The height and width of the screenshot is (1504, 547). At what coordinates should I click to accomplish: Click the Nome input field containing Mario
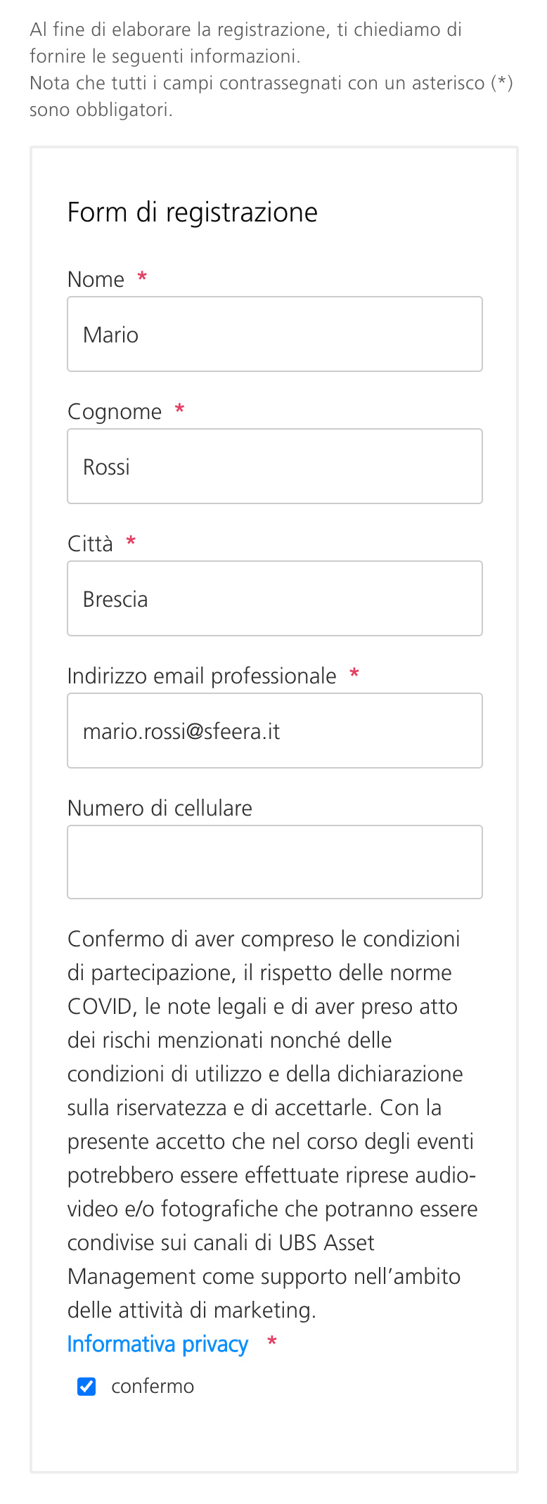[274, 334]
